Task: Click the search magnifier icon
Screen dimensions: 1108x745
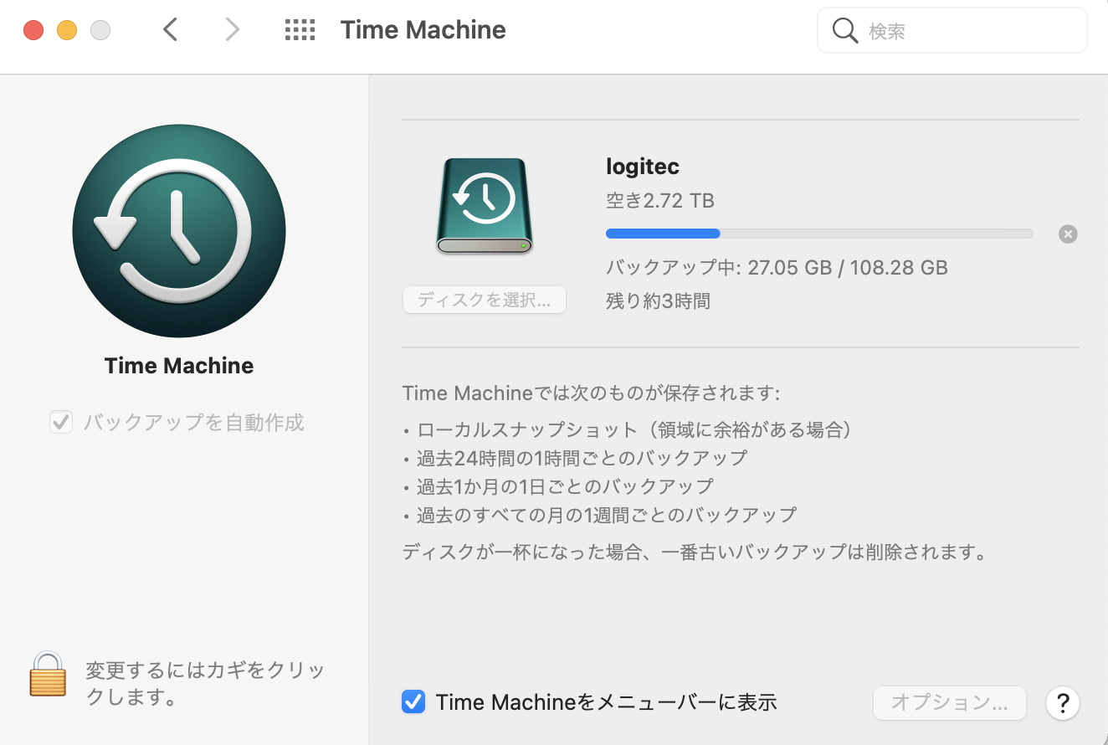Action: click(845, 31)
